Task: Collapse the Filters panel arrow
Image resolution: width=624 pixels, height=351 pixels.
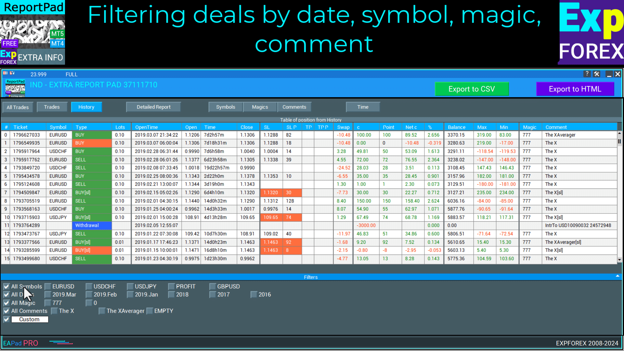Action: click(617, 276)
